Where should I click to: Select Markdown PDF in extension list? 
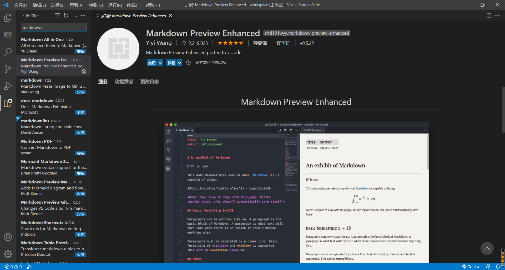pos(53,147)
